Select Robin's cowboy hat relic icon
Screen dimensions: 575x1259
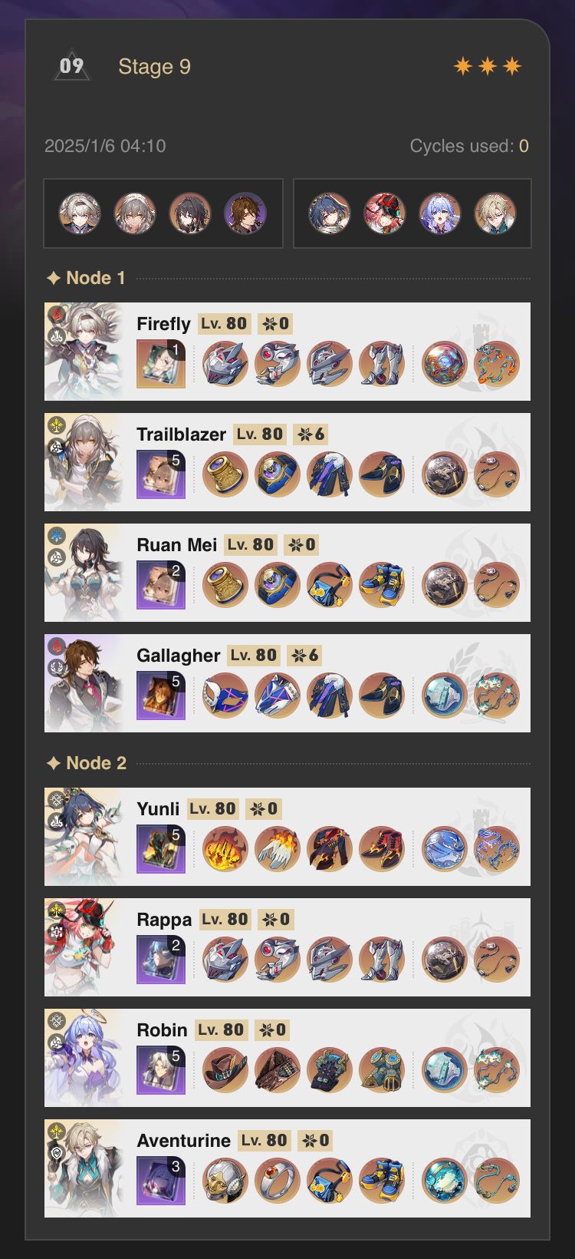click(225, 1070)
